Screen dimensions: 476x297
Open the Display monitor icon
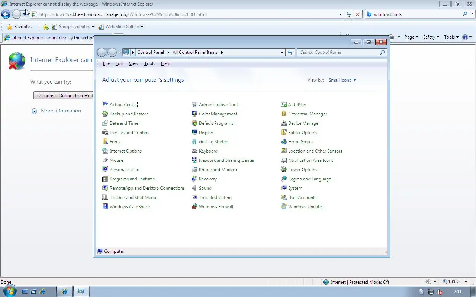pos(194,133)
